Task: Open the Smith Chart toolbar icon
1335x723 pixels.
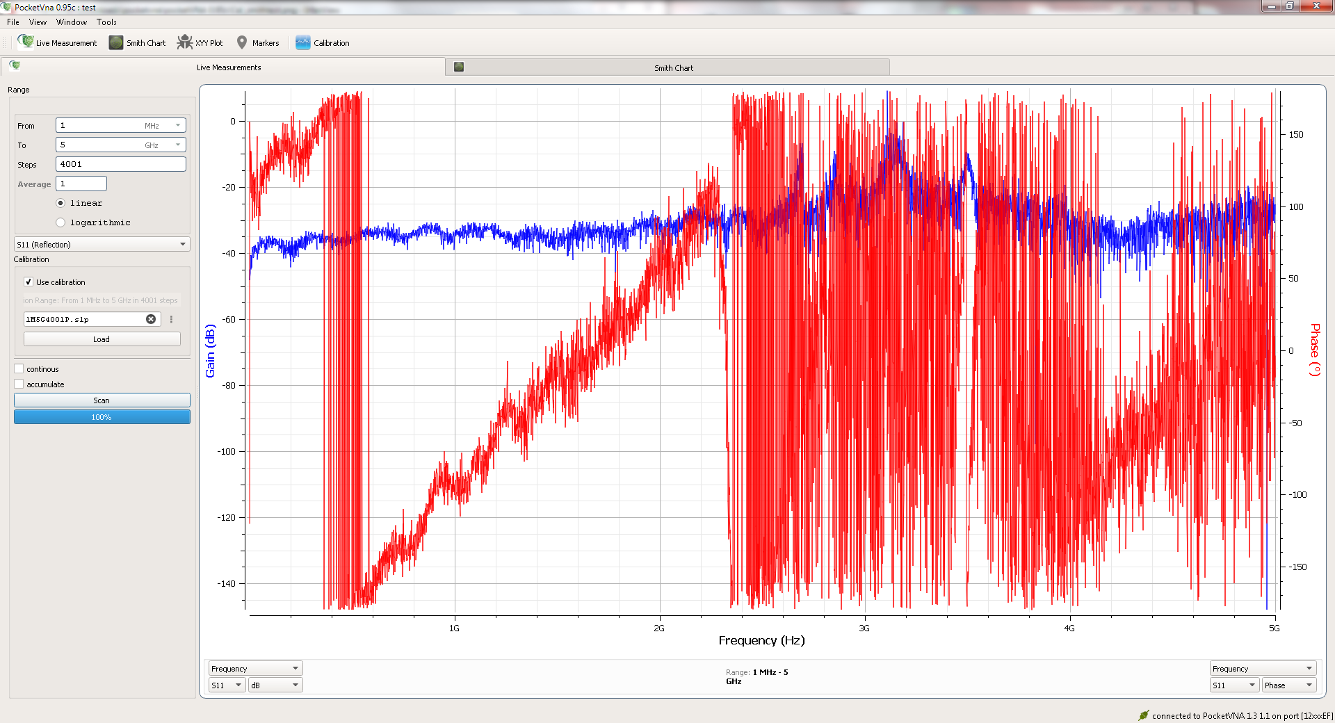Action: point(116,42)
